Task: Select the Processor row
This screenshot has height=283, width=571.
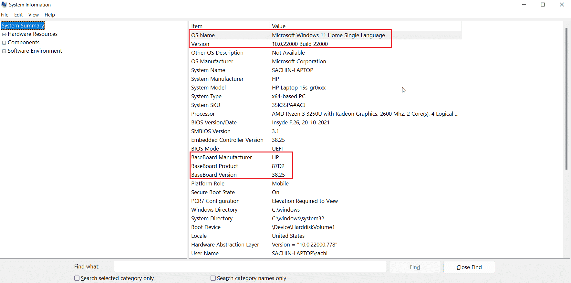Action: [325, 114]
